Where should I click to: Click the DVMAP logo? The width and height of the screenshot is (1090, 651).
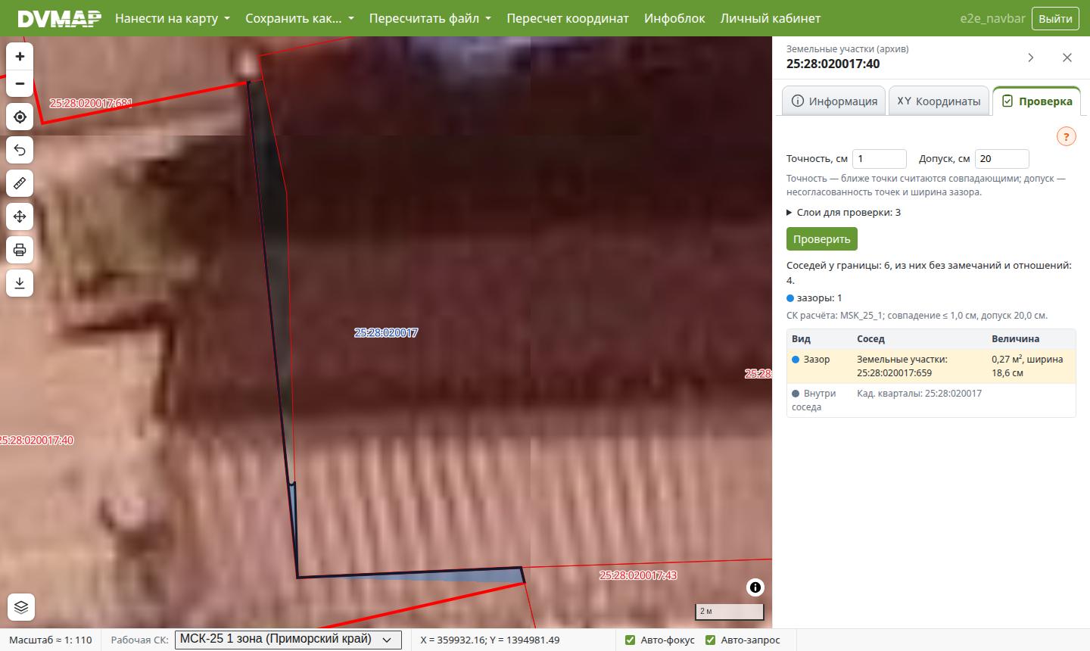pos(59,18)
